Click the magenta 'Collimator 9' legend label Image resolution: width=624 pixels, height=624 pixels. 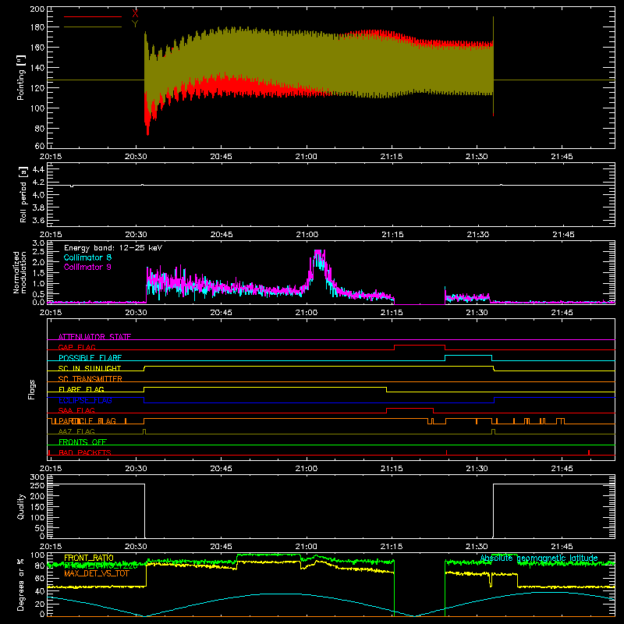click(x=87, y=267)
